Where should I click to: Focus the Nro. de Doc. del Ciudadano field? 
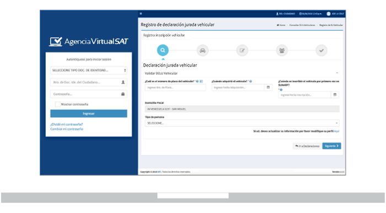point(89,83)
